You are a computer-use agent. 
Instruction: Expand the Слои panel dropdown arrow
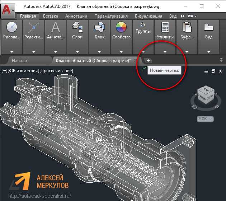(x=77, y=51)
